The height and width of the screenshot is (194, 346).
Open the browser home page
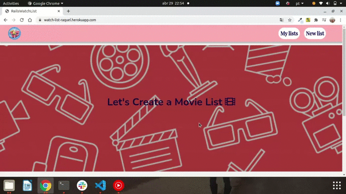coord(30,20)
